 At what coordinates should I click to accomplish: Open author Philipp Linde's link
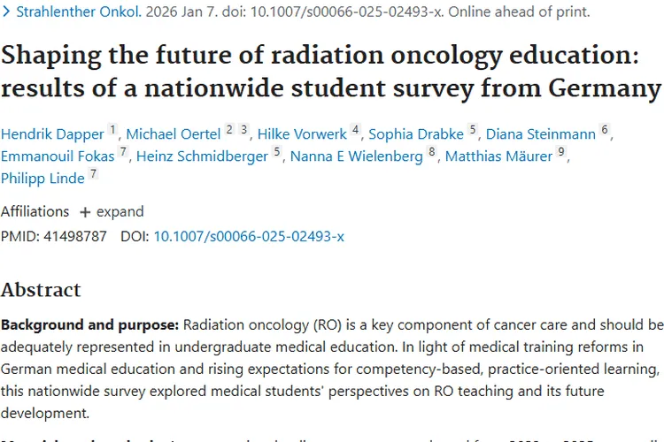point(42,179)
